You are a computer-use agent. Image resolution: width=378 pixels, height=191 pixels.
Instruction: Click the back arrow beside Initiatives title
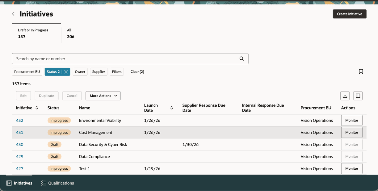(13, 14)
